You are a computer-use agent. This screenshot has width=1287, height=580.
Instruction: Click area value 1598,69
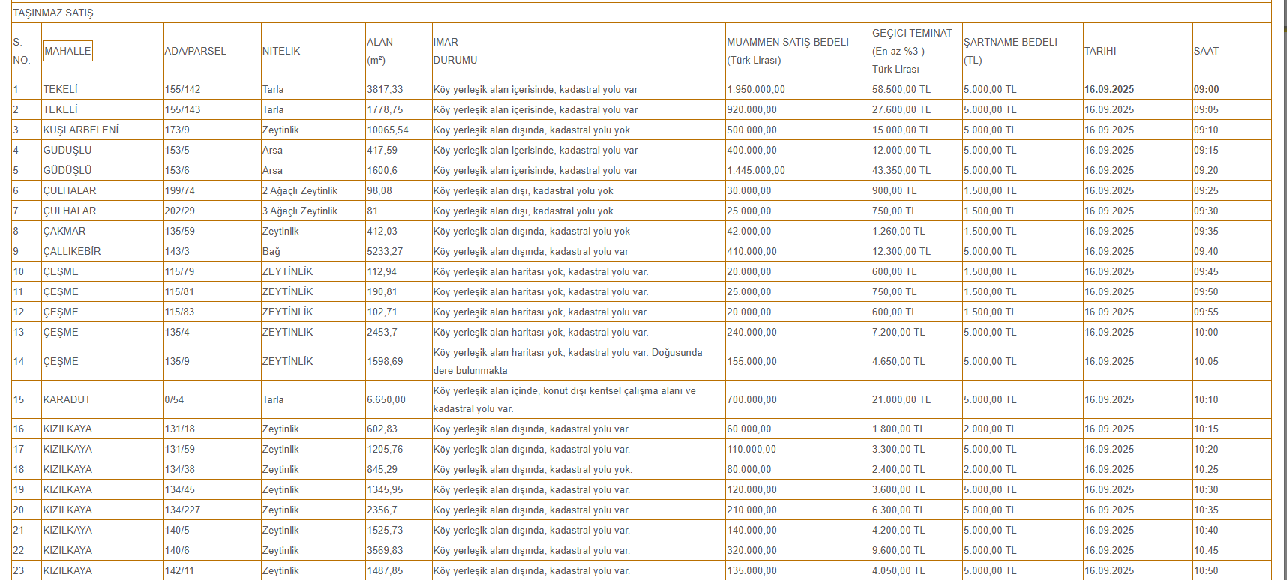pos(385,361)
